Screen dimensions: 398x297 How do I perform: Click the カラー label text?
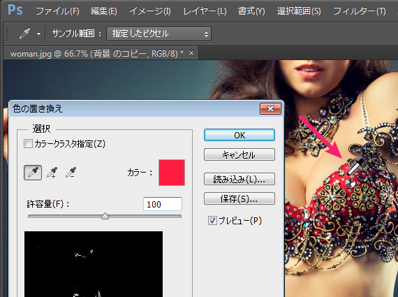click(x=140, y=173)
